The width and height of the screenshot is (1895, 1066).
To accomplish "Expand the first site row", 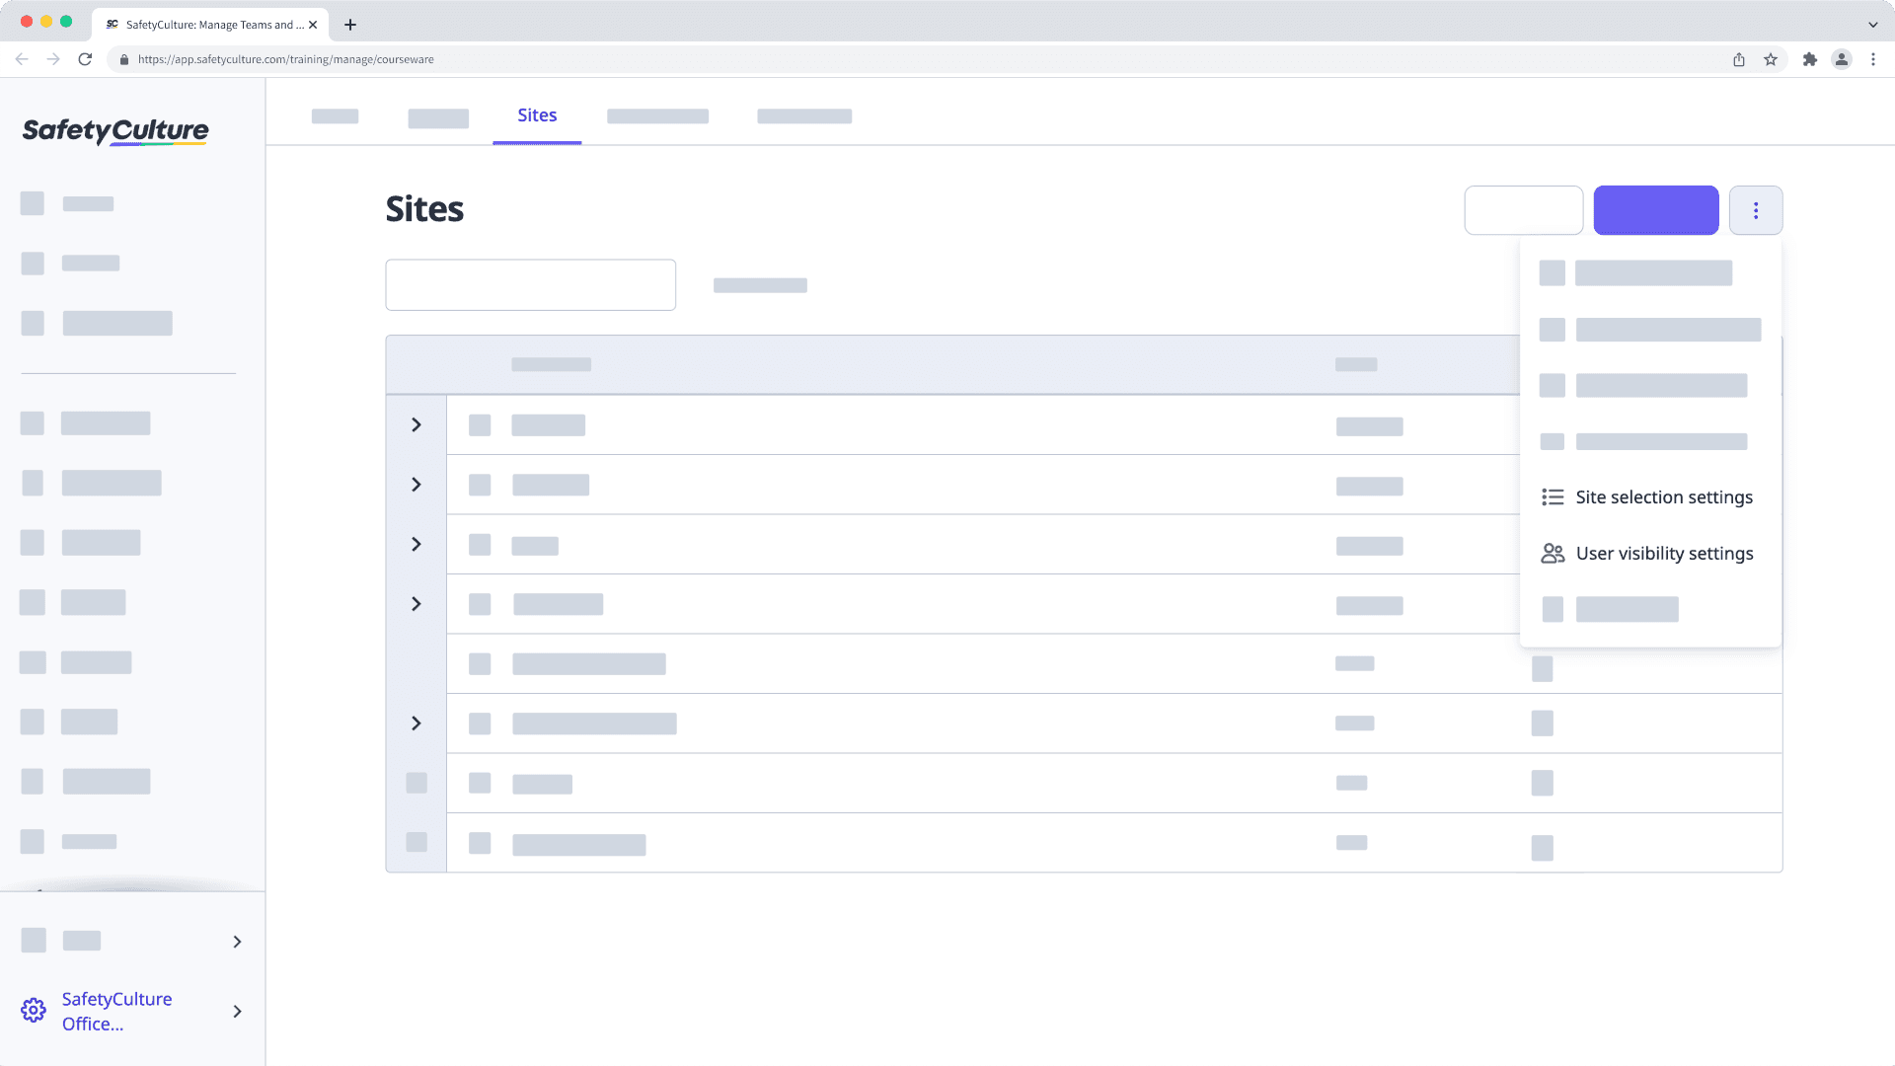I will coord(416,424).
